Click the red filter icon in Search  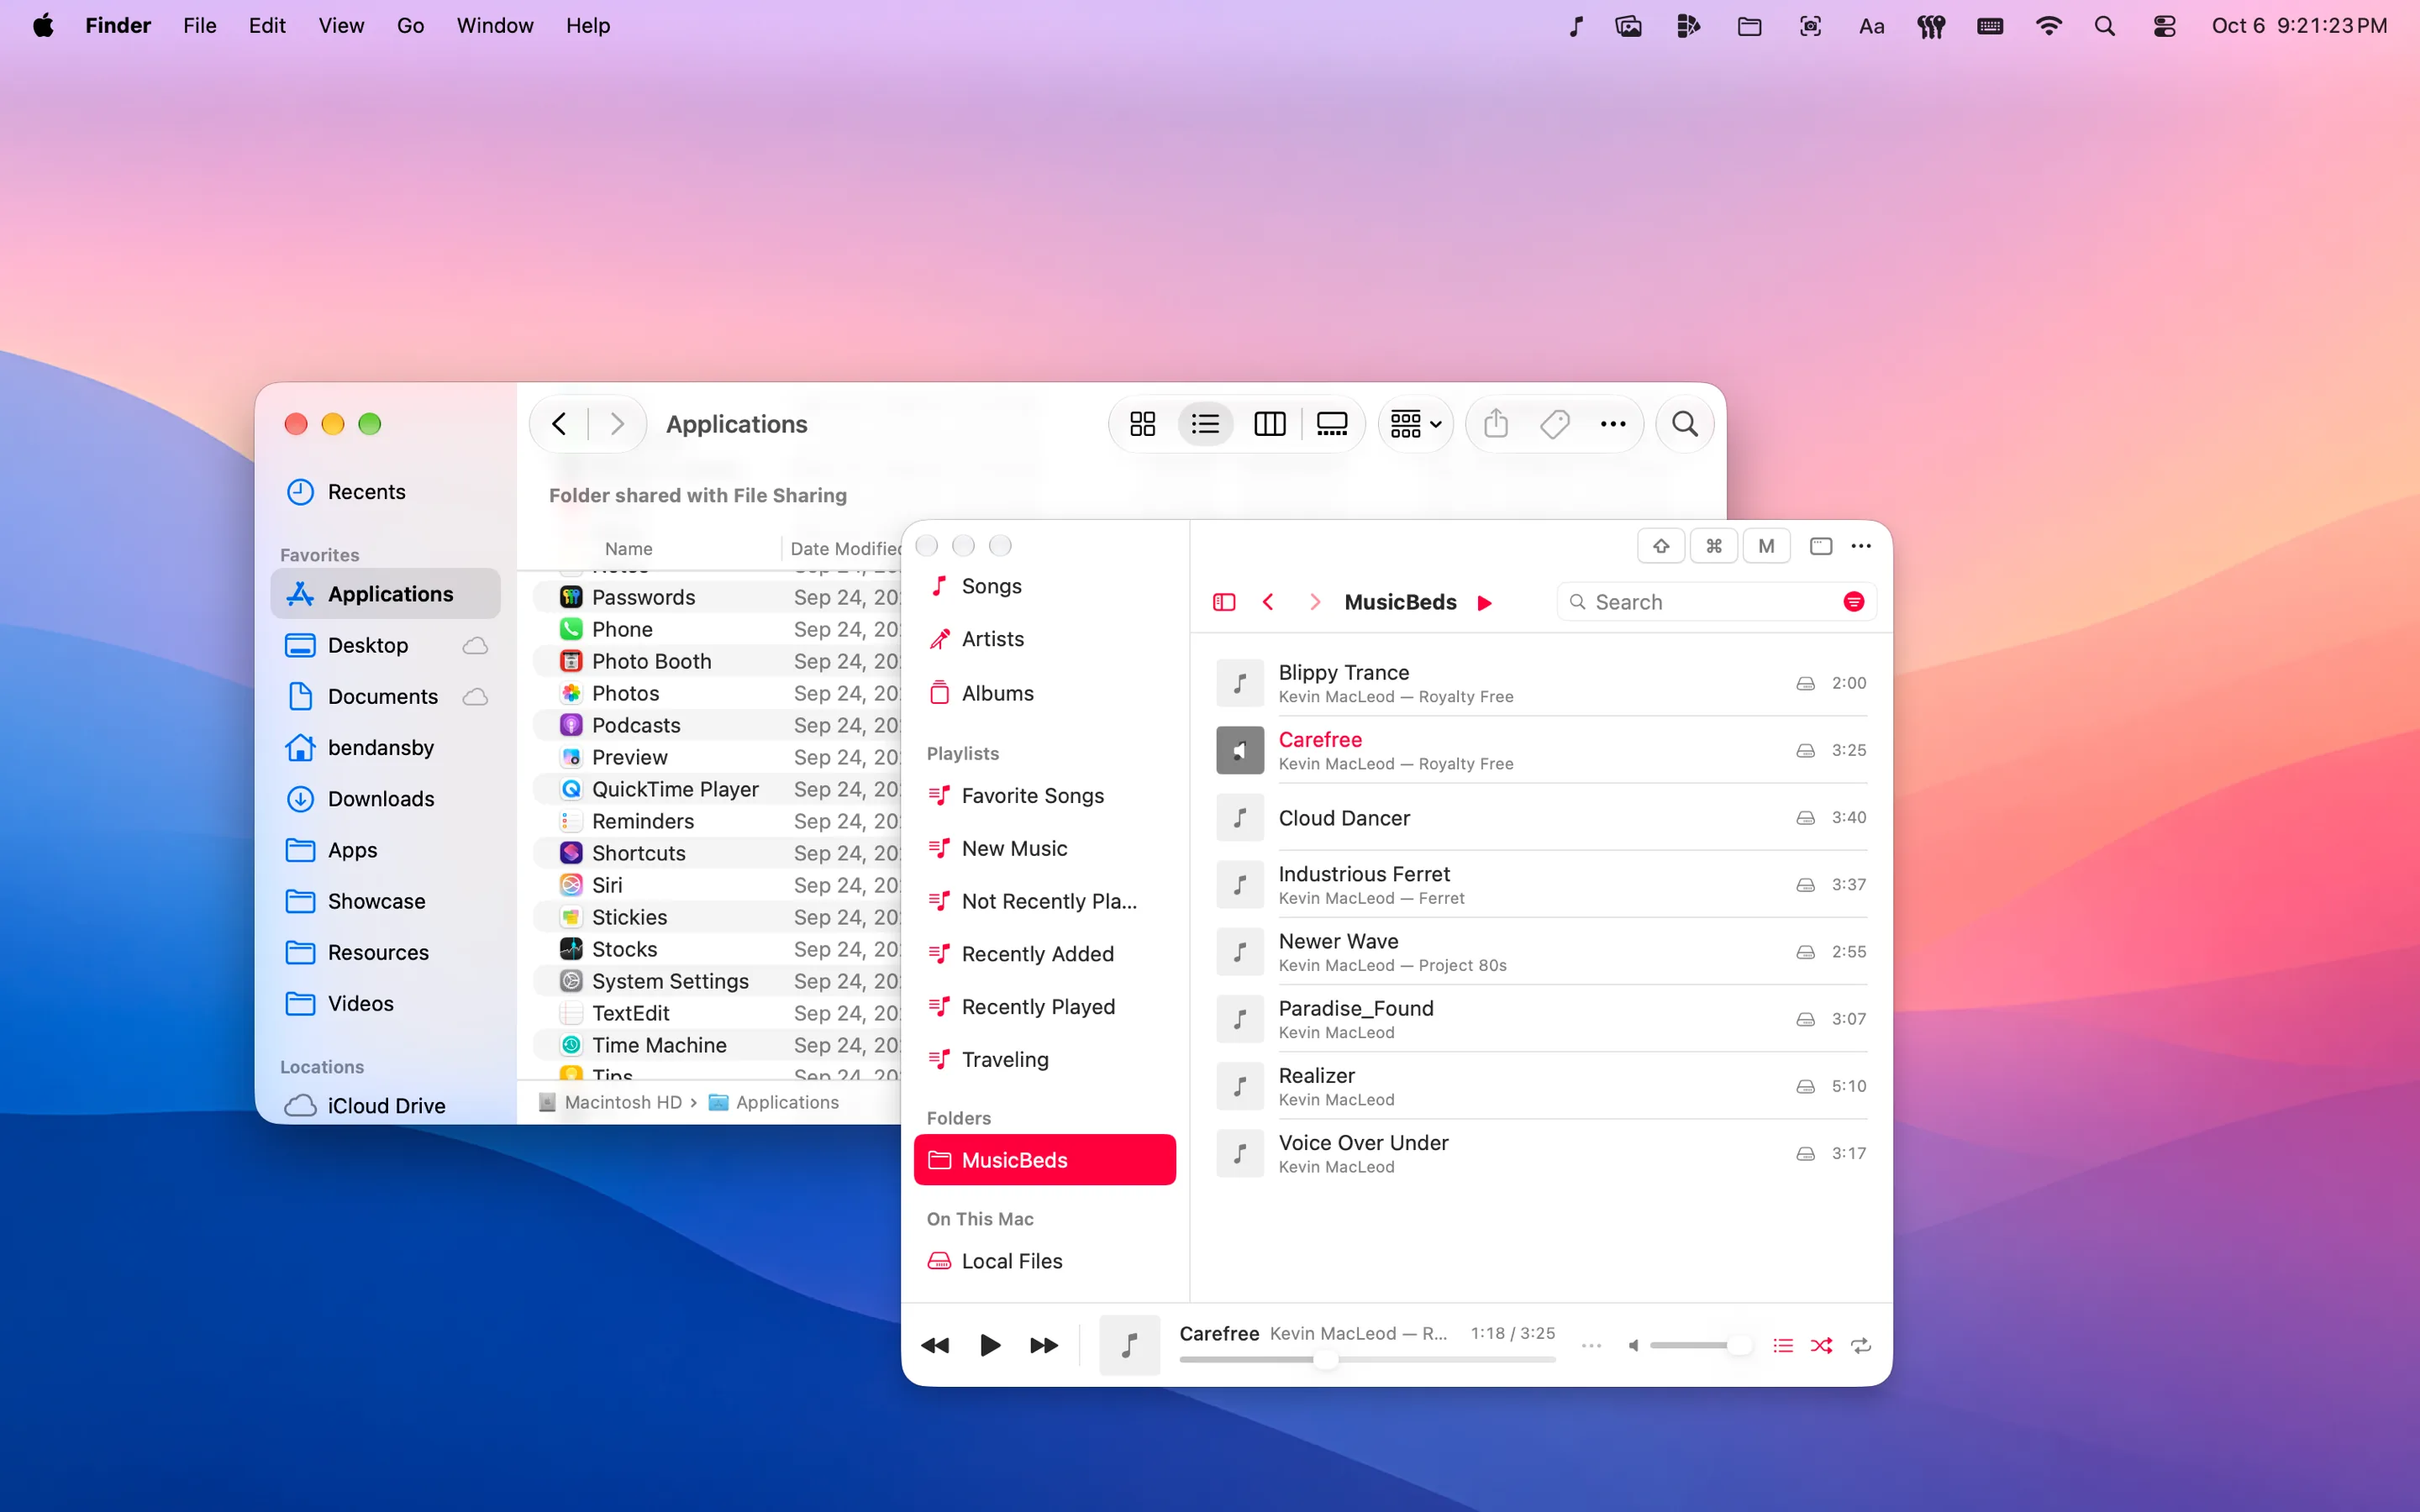click(x=1853, y=602)
